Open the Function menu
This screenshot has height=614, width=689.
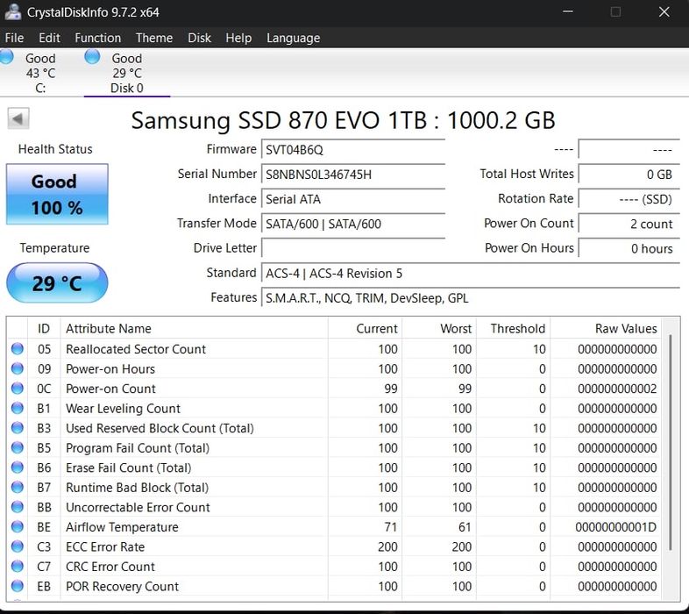[x=97, y=38]
